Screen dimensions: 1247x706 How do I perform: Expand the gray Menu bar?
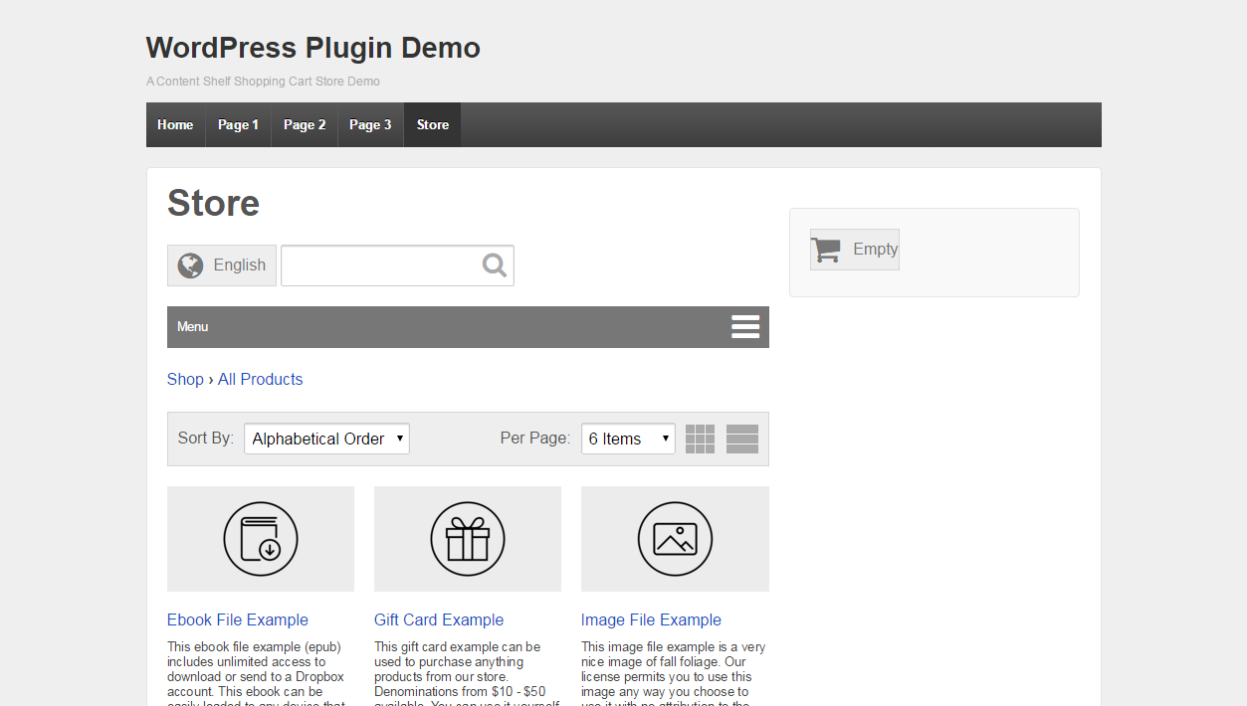(468, 327)
